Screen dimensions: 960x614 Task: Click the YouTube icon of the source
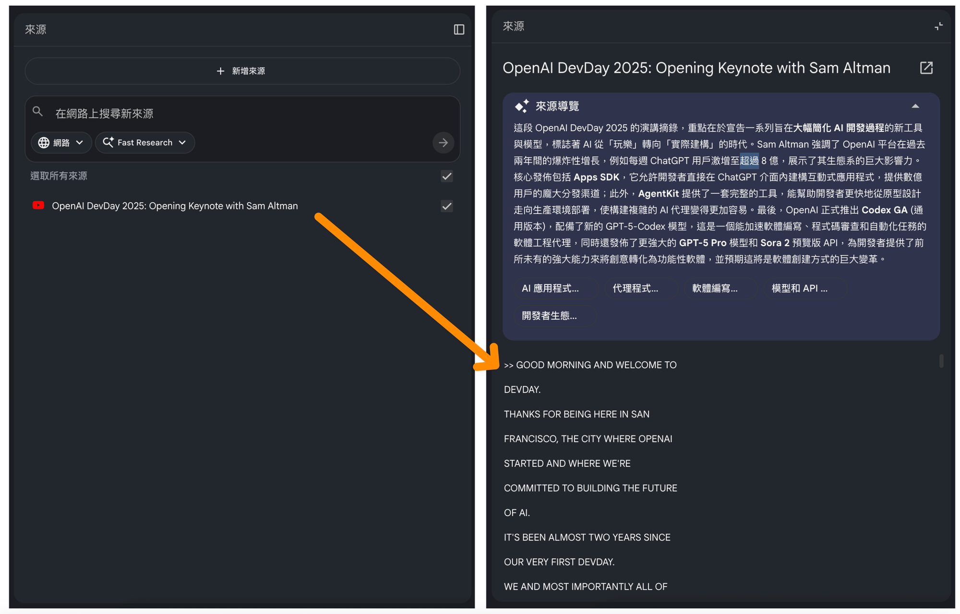38,206
